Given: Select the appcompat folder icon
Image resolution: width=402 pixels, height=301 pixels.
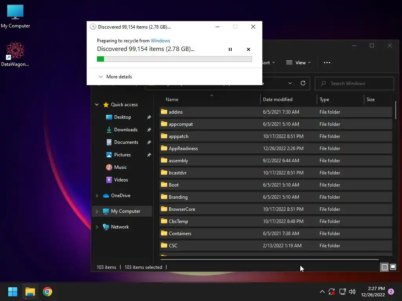Looking at the screenshot, I should tap(164, 124).
